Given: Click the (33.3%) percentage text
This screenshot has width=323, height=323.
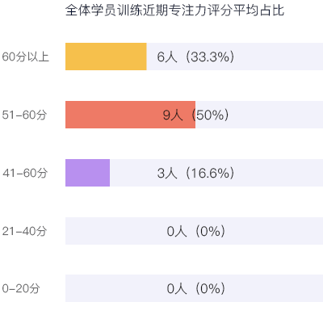Looking at the screenshot, I should (x=210, y=57).
